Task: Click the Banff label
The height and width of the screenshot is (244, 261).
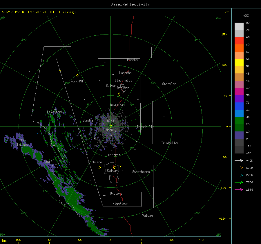Action: pos(48,162)
